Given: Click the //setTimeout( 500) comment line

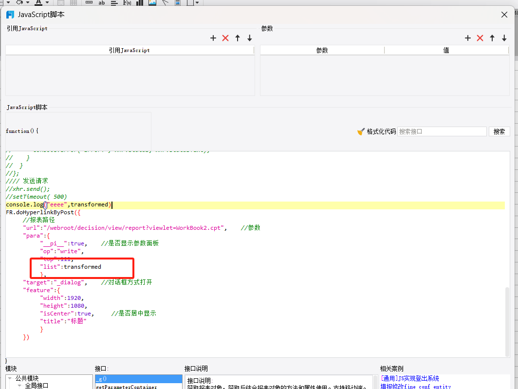Looking at the screenshot, I should [37, 197].
